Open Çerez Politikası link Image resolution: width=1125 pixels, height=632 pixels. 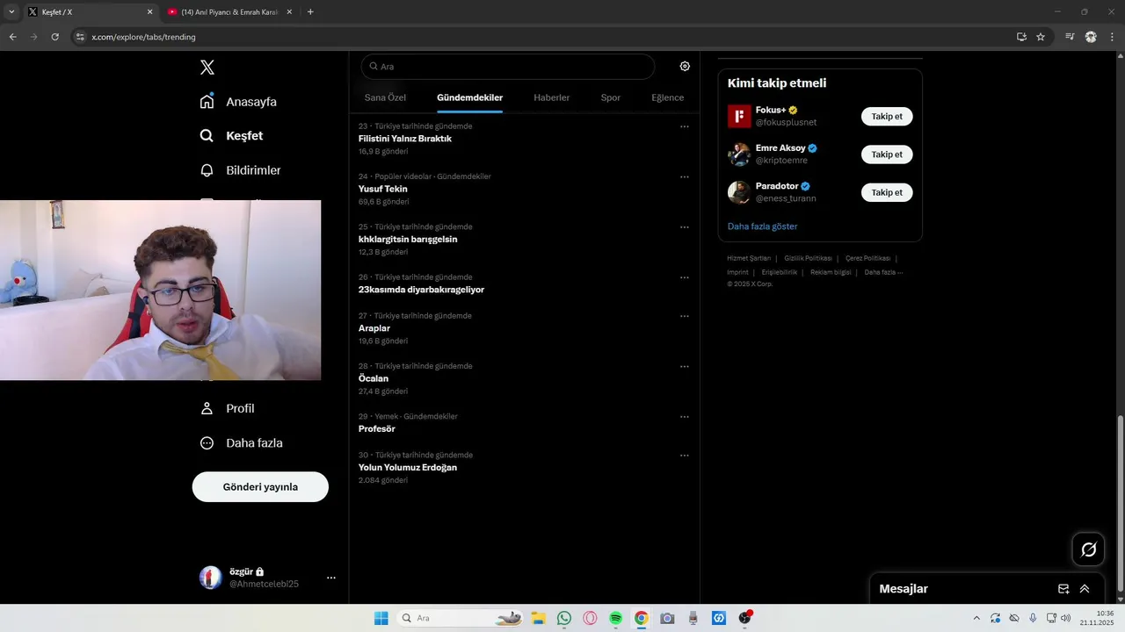pos(867,258)
